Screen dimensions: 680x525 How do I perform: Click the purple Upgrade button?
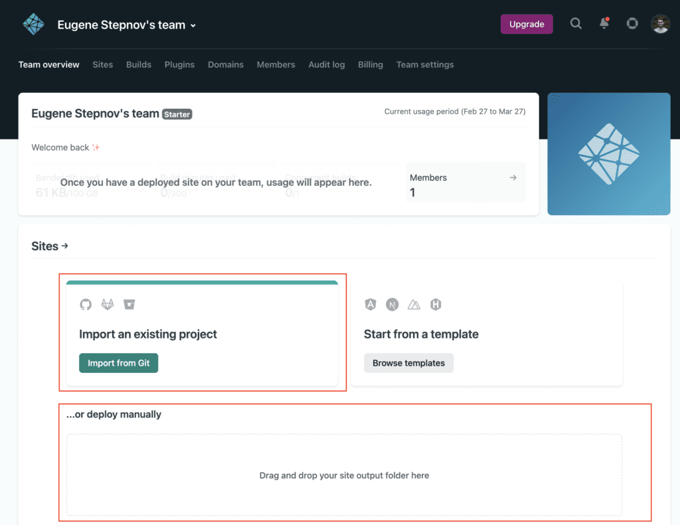click(x=527, y=24)
